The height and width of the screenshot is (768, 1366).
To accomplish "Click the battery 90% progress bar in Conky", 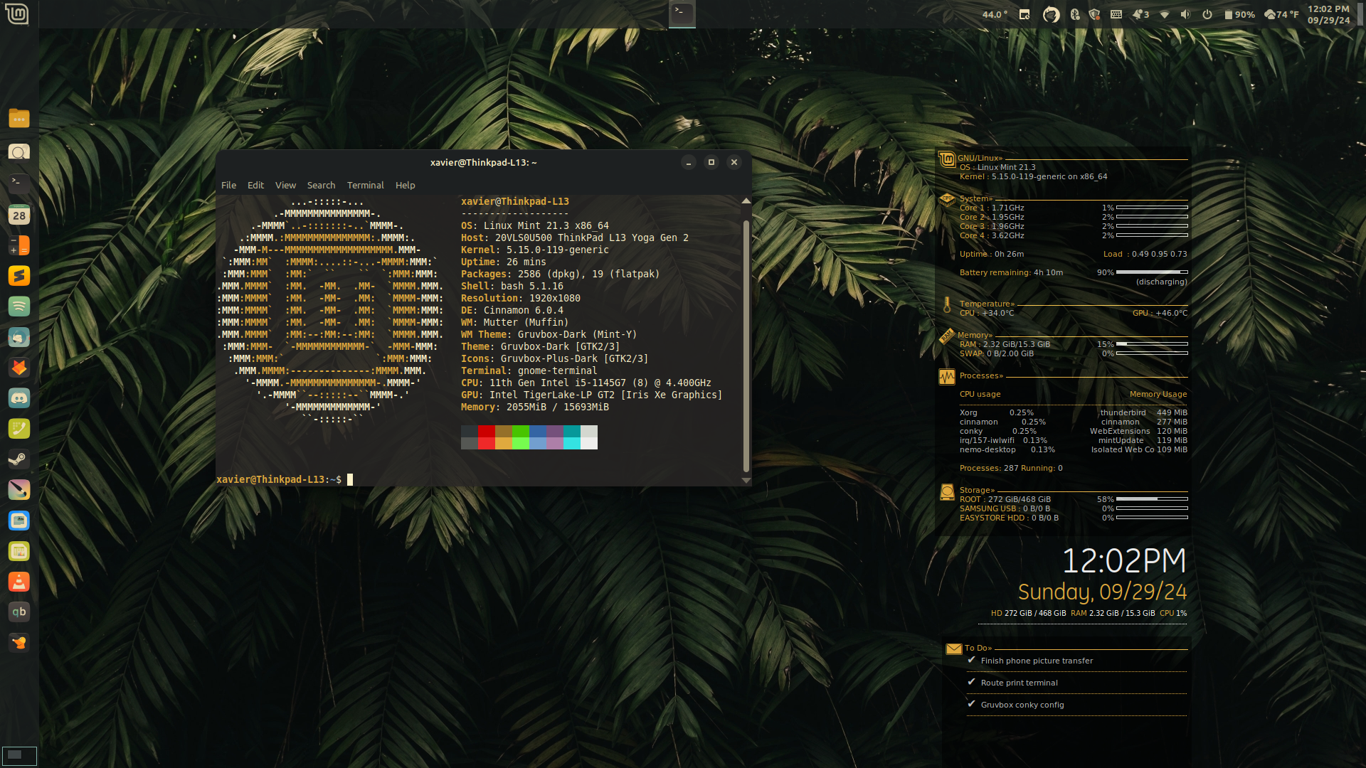I will click(x=1152, y=272).
